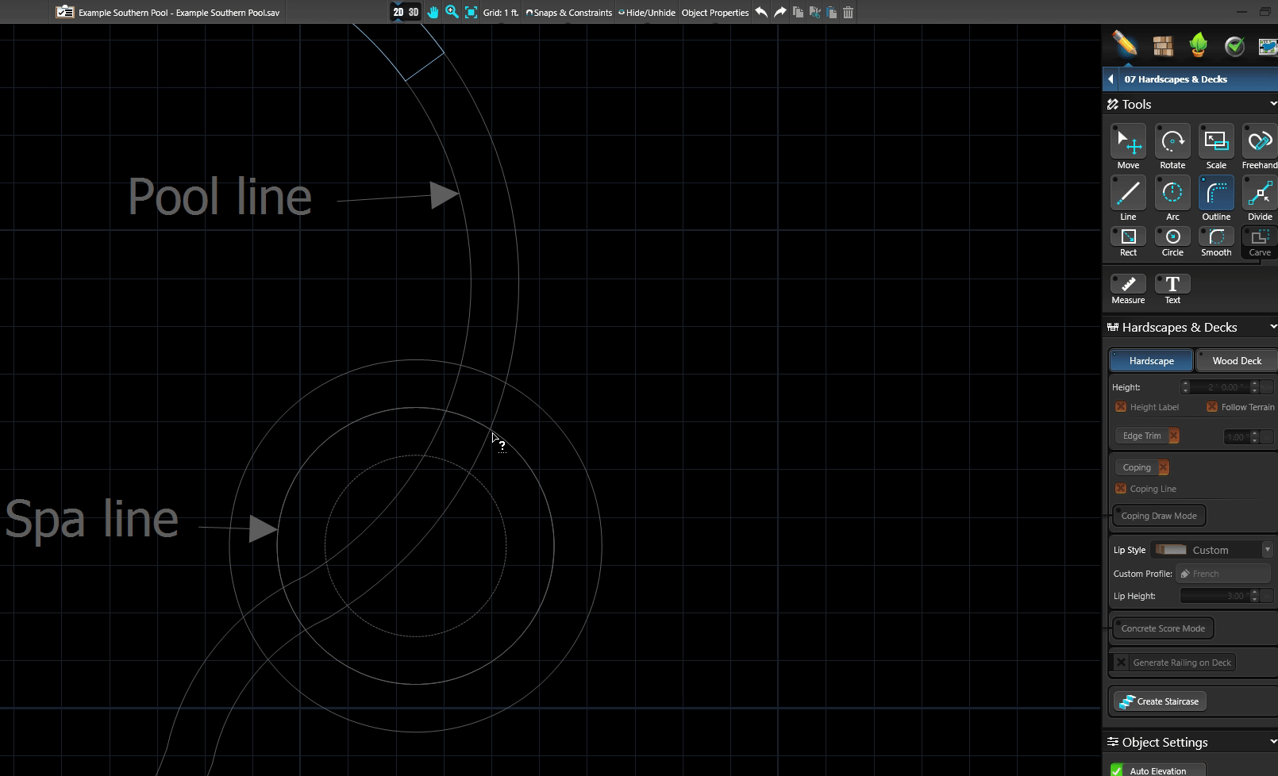Image resolution: width=1278 pixels, height=776 pixels.
Task: Collapse the Object Settings section
Action: click(x=1272, y=742)
